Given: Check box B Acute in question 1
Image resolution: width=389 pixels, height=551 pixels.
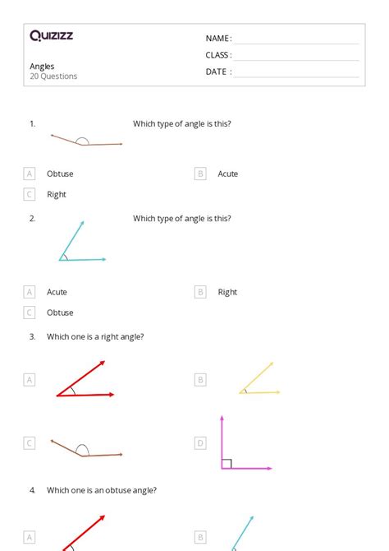Looking at the screenshot, I should coord(200,174).
